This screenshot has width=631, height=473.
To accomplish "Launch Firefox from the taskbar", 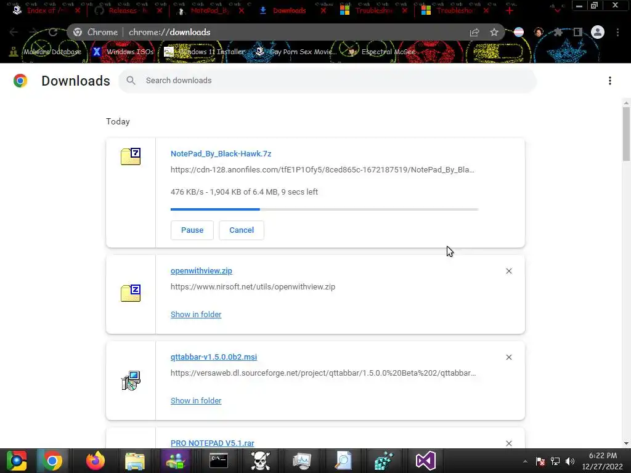I will coord(96,461).
